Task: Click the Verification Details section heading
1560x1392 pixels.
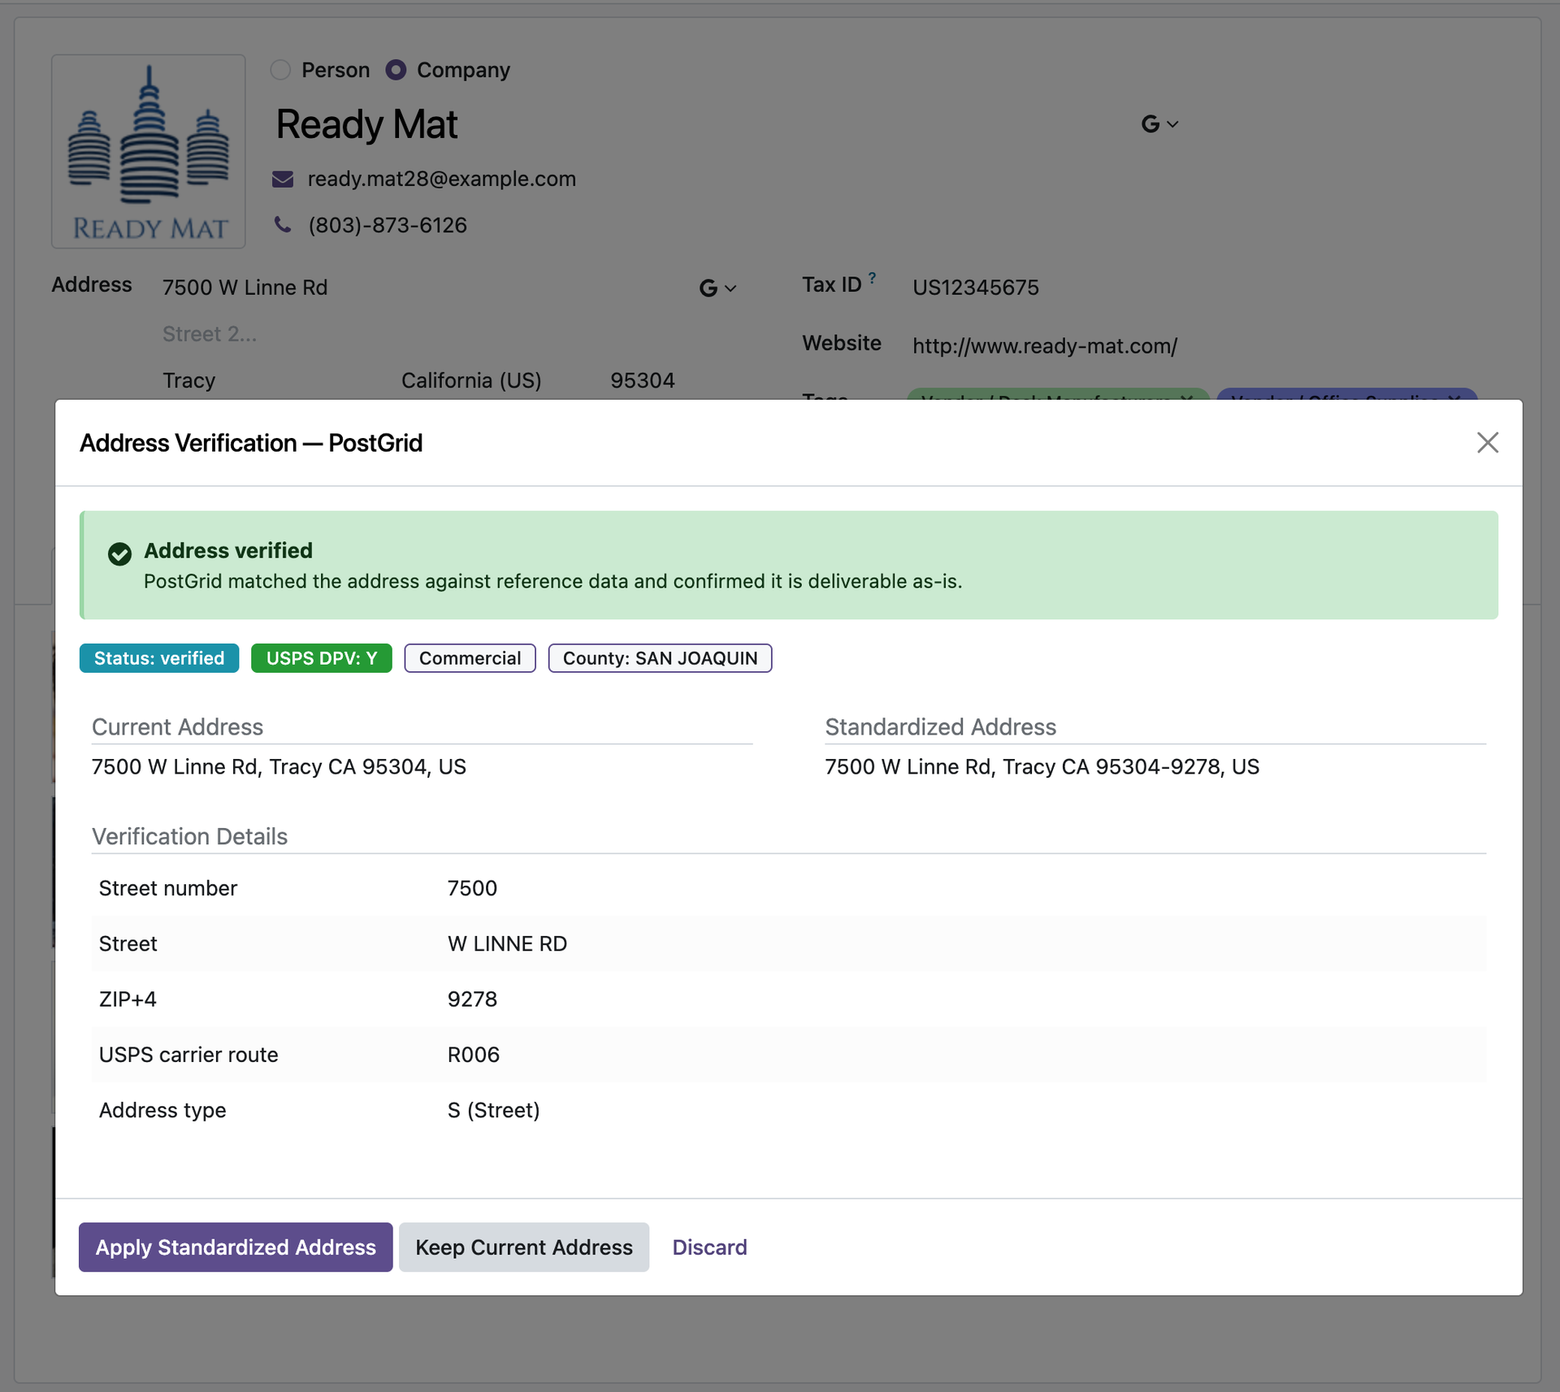Action: (190, 836)
